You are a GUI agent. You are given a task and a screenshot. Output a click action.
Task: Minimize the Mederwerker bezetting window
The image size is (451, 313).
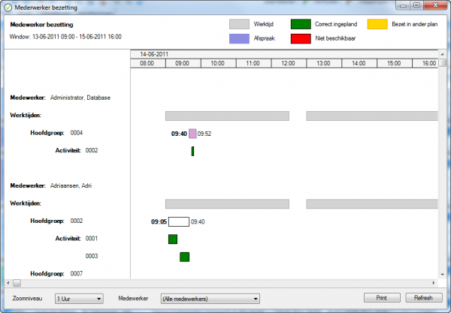(403, 5)
